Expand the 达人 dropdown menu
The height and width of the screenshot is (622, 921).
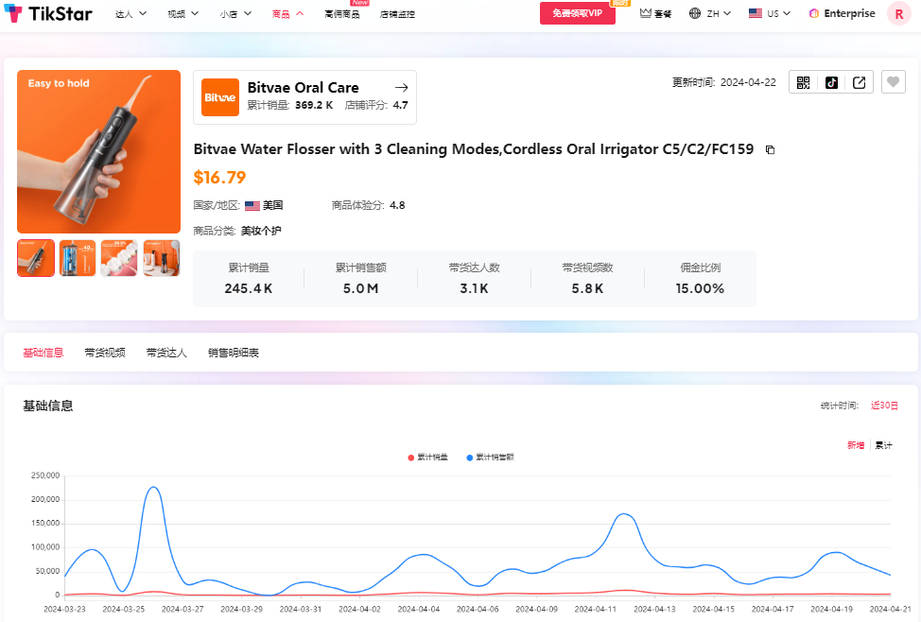130,13
